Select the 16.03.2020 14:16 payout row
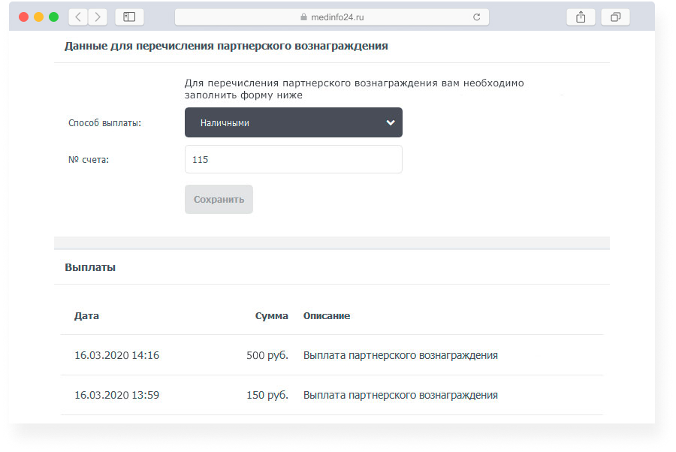This screenshot has width=676, height=452. click(332, 355)
